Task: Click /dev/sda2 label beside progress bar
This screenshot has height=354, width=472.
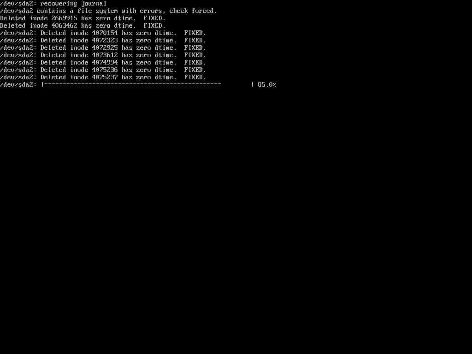Action: point(18,85)
